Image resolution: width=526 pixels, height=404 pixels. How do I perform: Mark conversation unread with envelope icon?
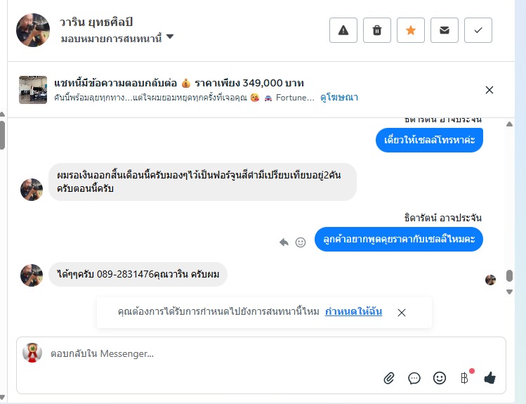point(445,30)
